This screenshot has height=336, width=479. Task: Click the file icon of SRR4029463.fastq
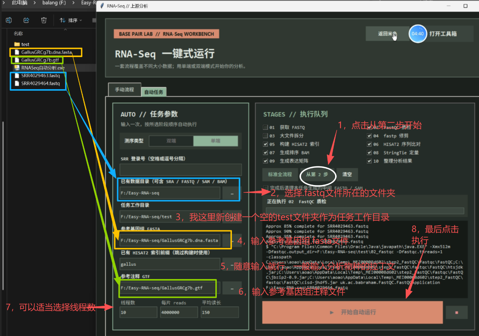17,76
